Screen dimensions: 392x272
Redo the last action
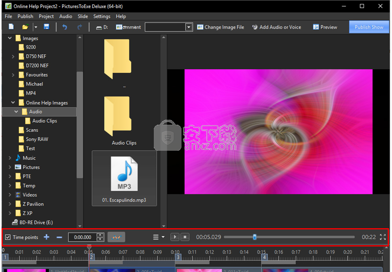[80, 27]
